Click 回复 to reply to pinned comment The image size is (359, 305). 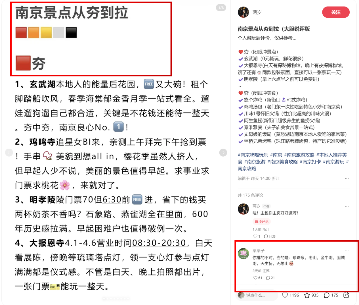270,236
